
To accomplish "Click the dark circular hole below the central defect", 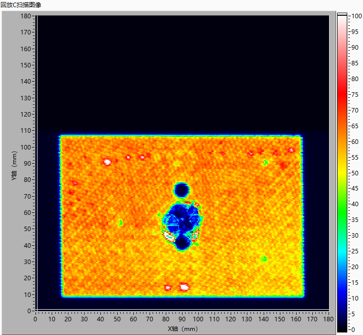I will pos(183,243).
